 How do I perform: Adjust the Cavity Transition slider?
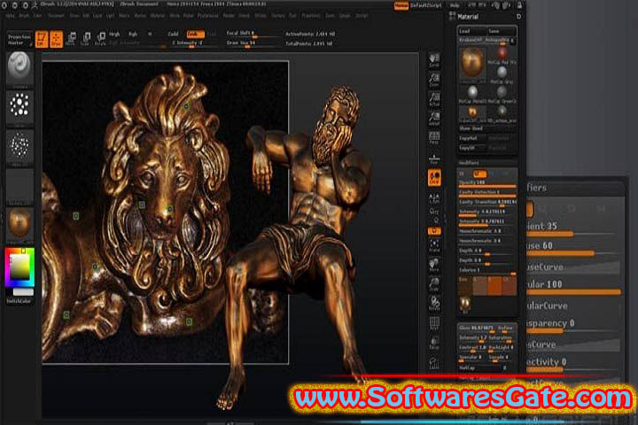tap(487, 202)
